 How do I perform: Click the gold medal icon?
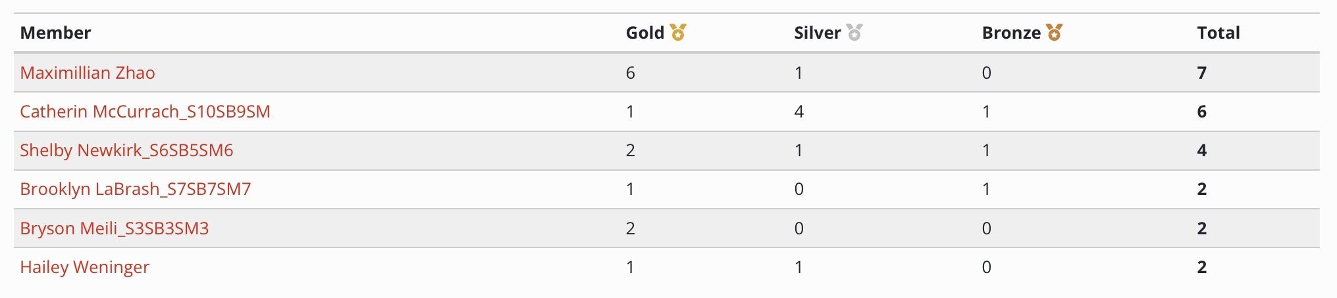coord(678,32)
